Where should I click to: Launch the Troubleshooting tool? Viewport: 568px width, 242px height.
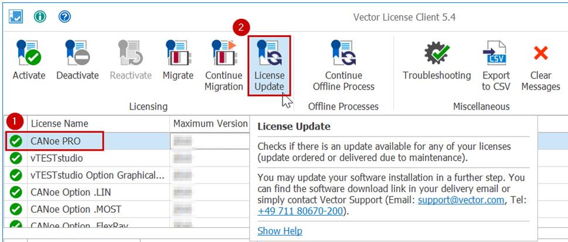(x=437, y=54)
